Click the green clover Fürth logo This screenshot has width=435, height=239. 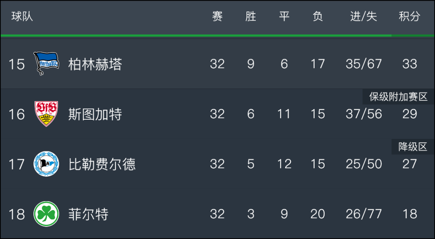point(46,214)
